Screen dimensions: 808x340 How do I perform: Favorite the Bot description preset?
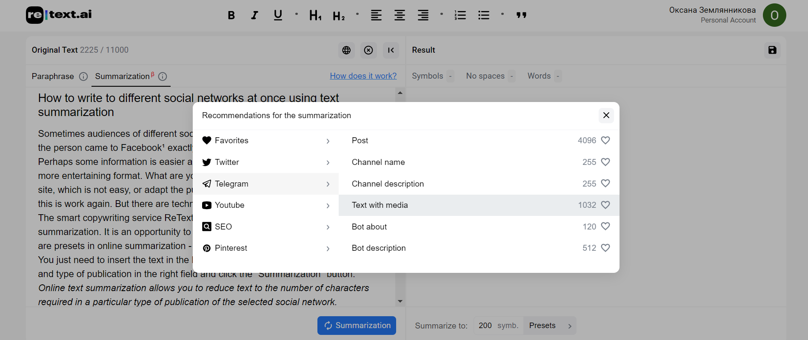(605, 248)
